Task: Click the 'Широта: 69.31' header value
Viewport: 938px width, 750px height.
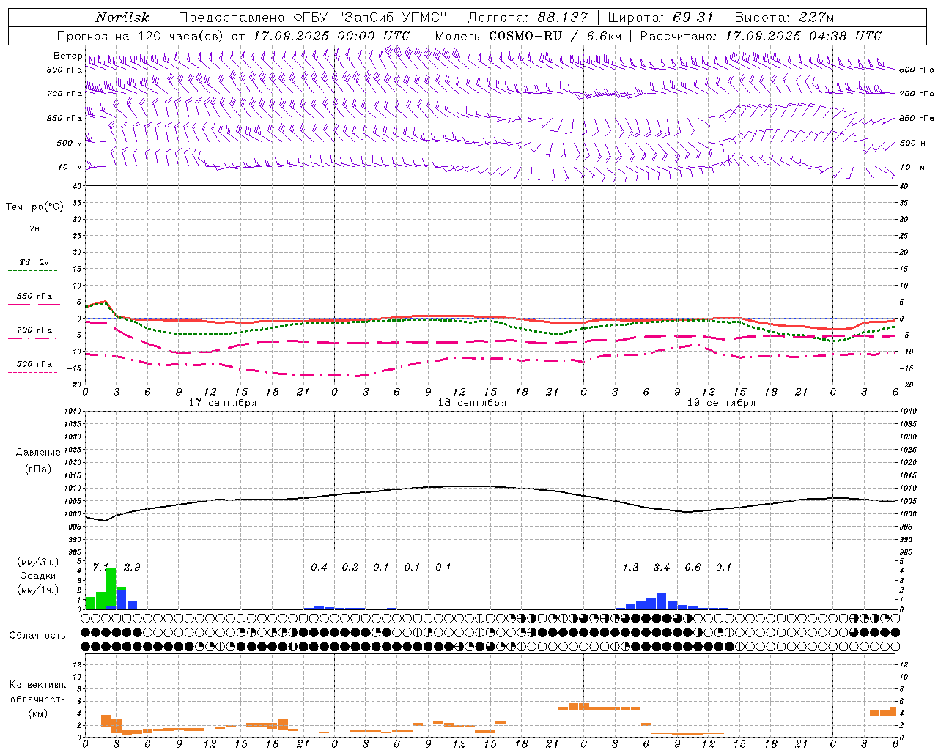Action: (661, 18)
